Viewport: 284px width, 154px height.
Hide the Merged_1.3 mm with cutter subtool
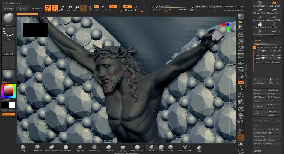(279, 58)
